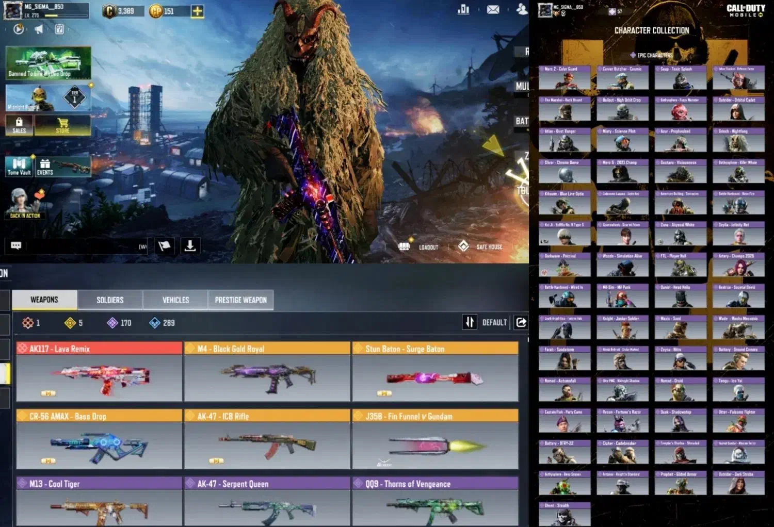Open the Midnight battle pass Tier 1 banner
Screen dimensions: 774x527
point(49,98)
